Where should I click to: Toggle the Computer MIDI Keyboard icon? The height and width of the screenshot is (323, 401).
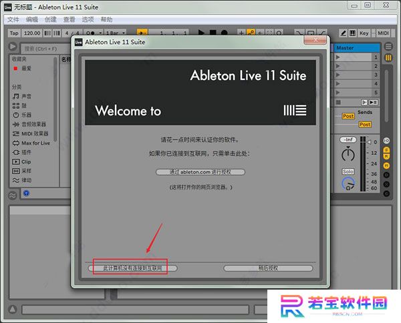[x=352, y=33]
